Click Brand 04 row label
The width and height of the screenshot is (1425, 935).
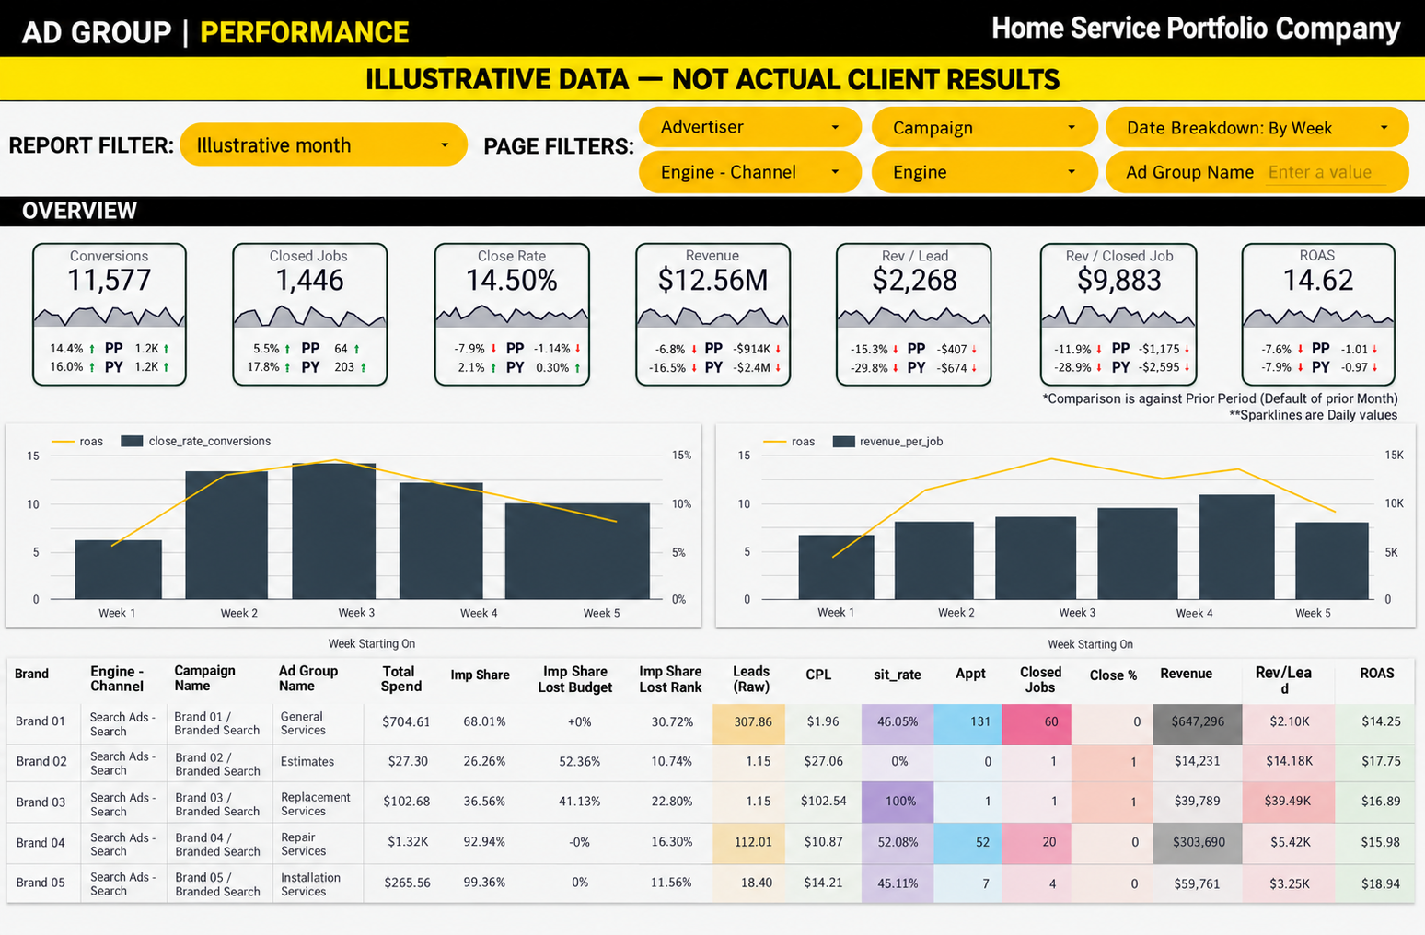(41, 843)
